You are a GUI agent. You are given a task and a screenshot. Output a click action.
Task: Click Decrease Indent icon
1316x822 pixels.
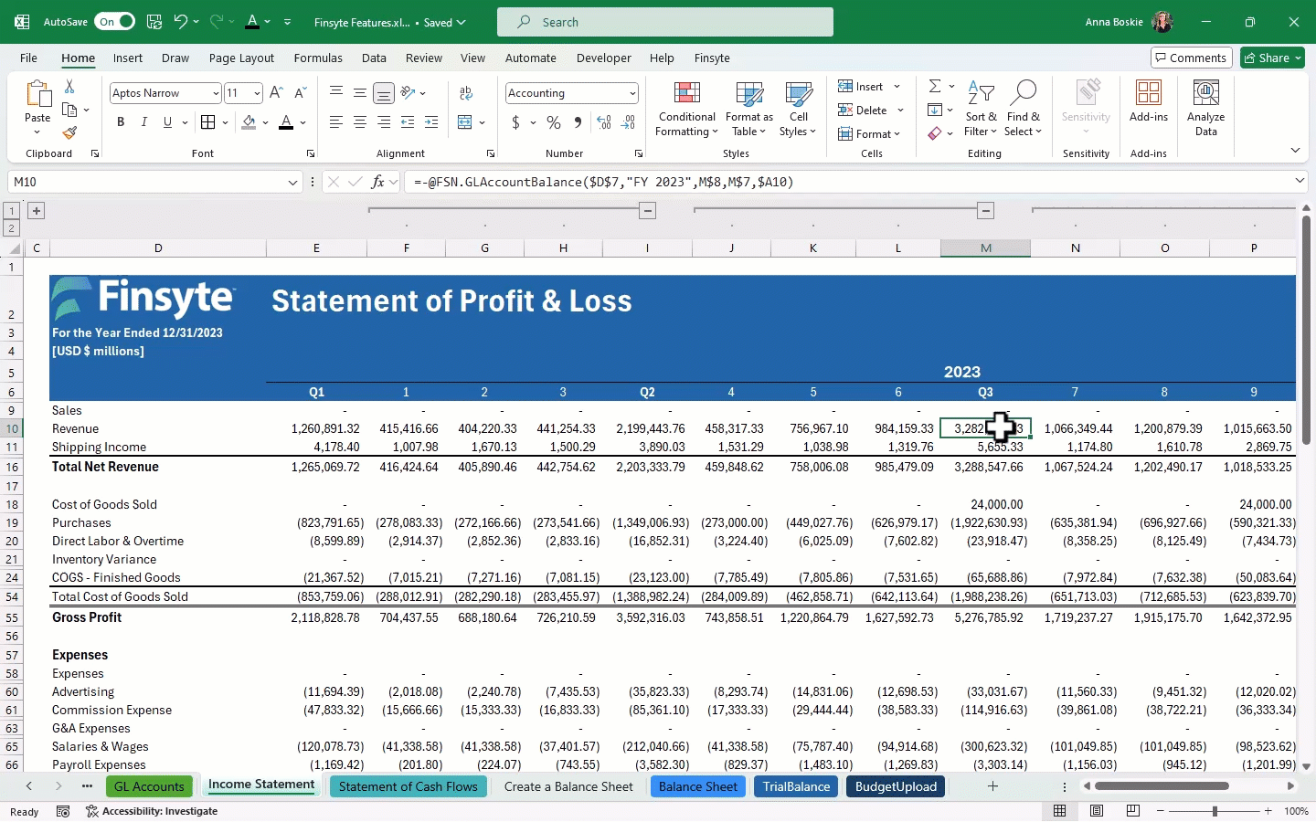(408, 122)
